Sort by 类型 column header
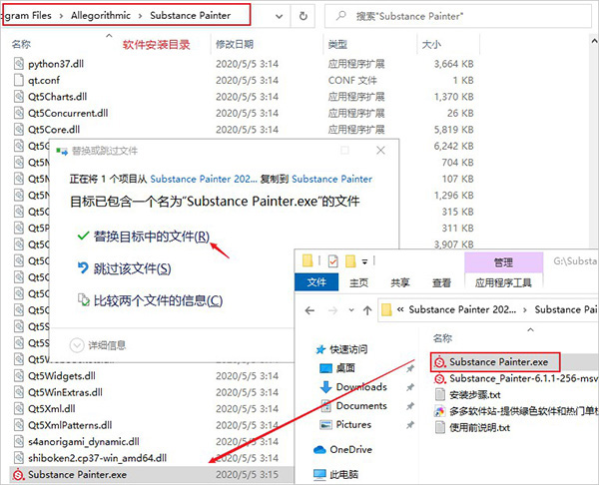Image resolution: width=599 pixels, height=485 pixels. (x=337, y=44)
